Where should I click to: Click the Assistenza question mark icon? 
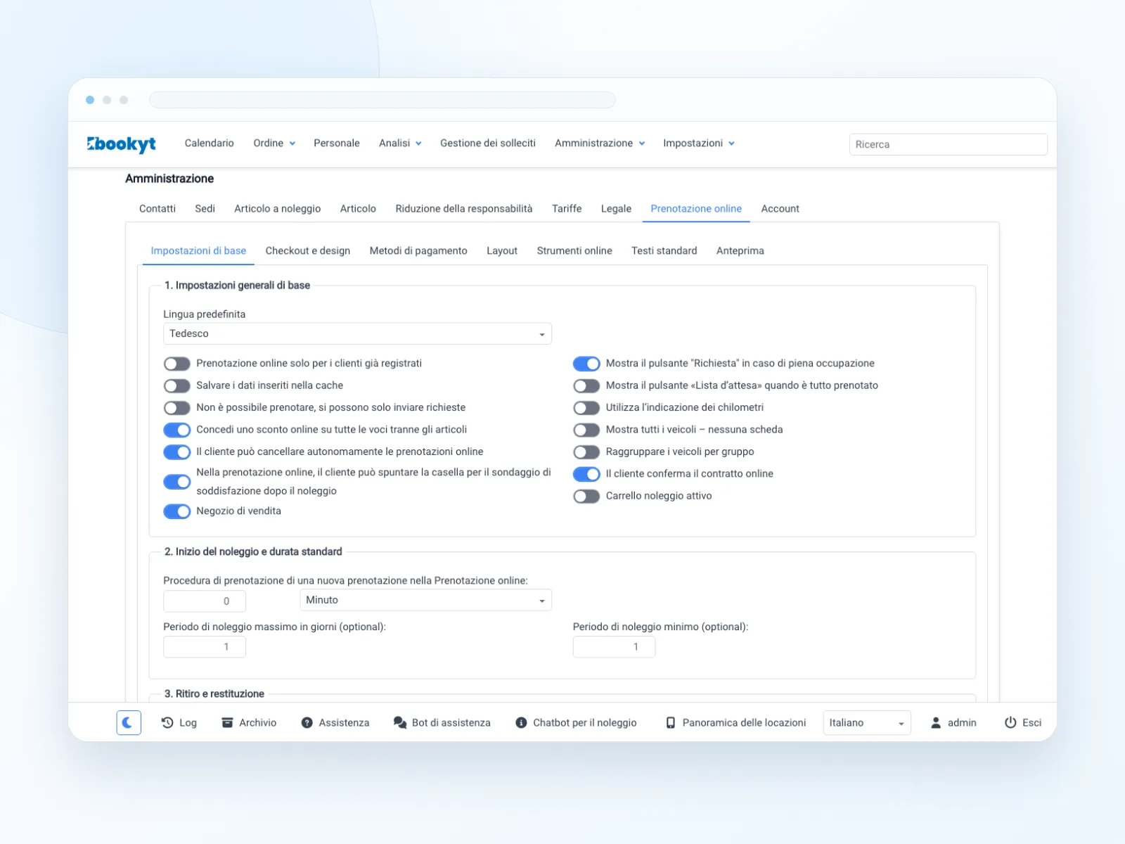pos(307,722)
